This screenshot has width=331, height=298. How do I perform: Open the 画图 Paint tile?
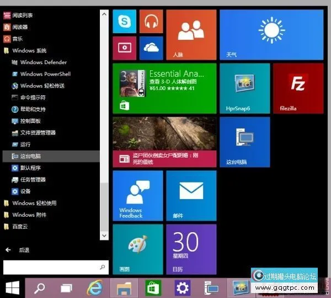[x=138, y=249]
